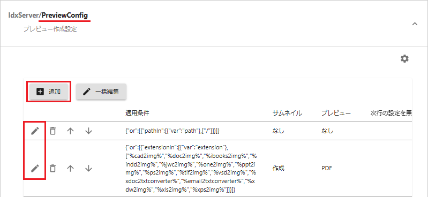Move the pathIn row down
The image size is (428, 197).
coord(88,131)
